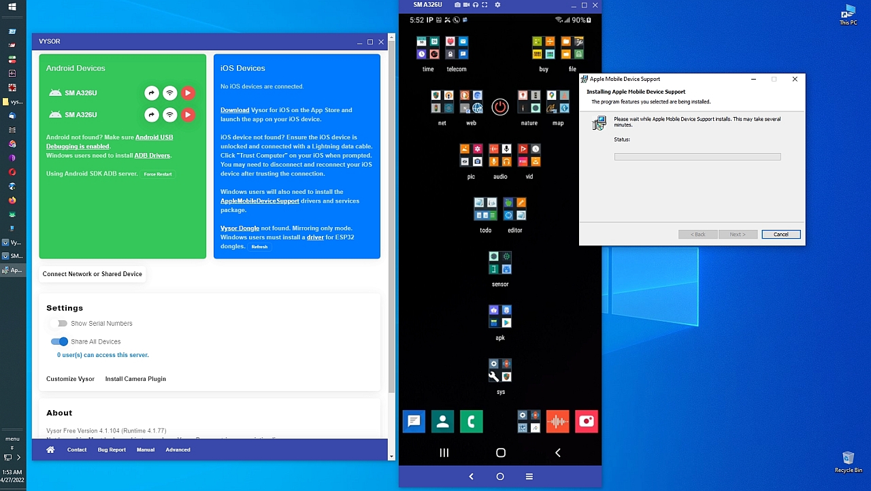Click Vysor home circle in bottom bar
The height and width of the screenshot is (491, 871).
point(500,477)
